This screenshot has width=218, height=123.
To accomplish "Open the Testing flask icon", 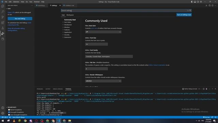I will (3, 28).
